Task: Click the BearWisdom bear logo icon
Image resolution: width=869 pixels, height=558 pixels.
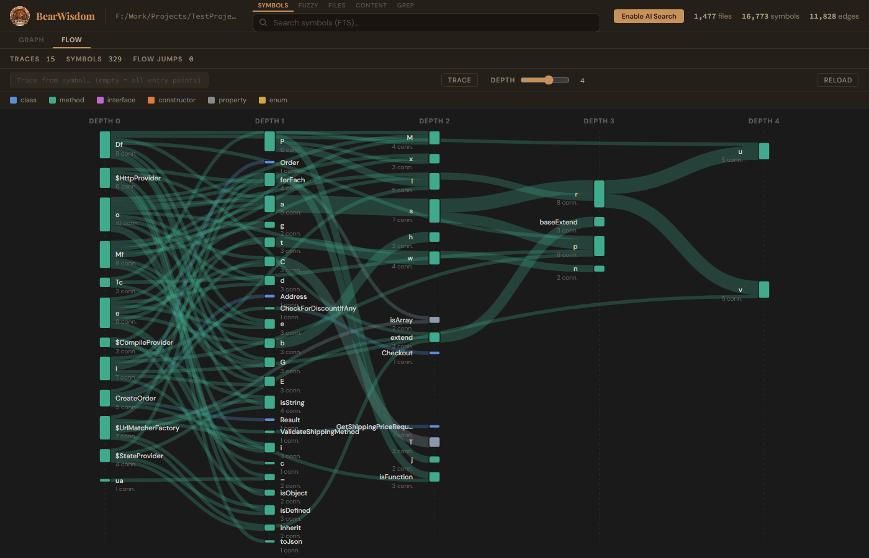Action: click(x=20, y=16)
